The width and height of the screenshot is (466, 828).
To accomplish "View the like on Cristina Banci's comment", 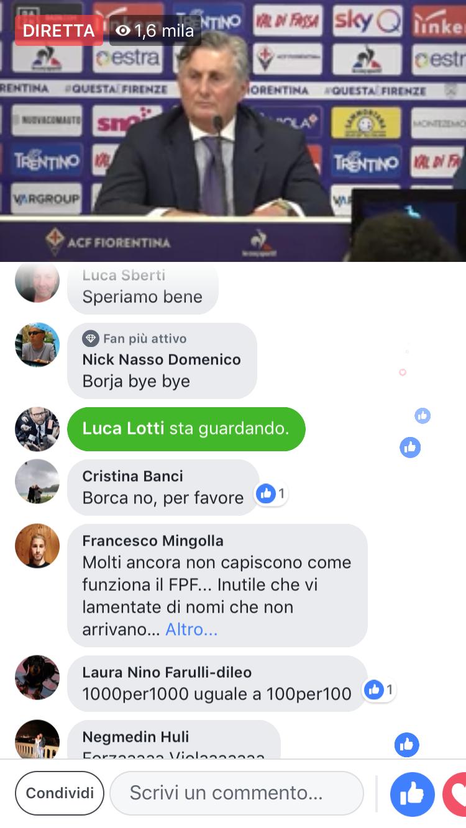I will click(x=272, y=494).
